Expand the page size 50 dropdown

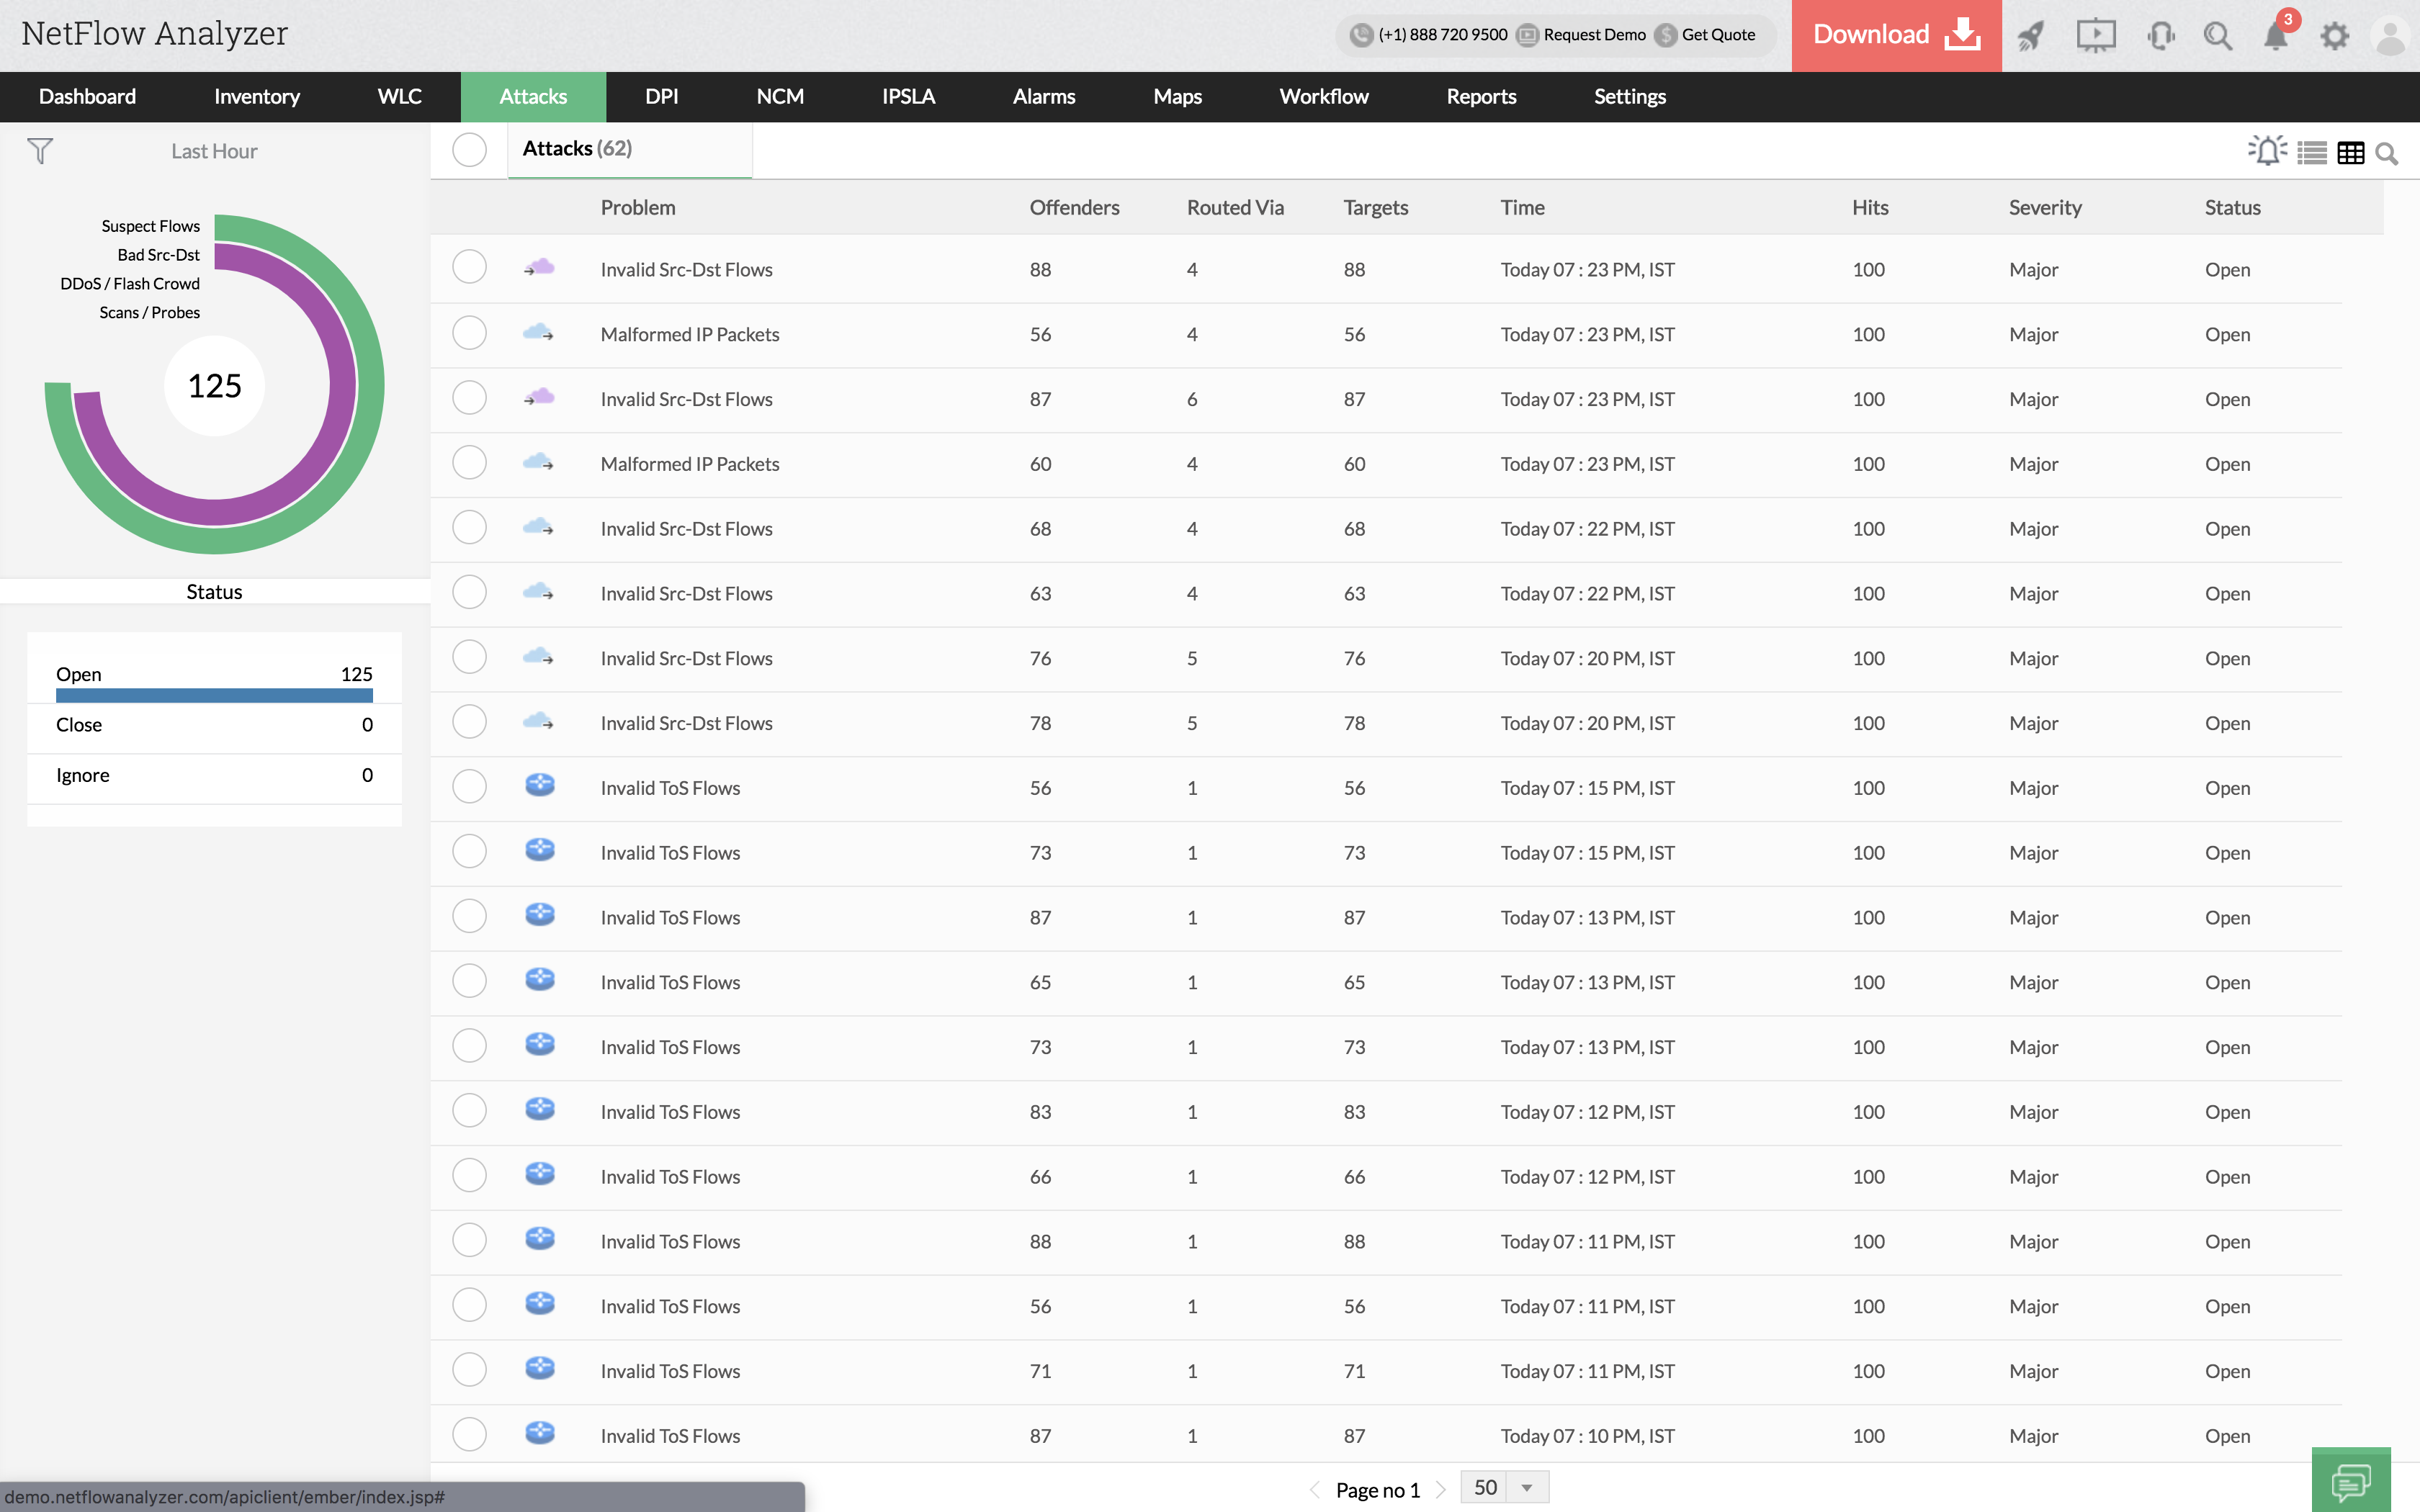click(1526, 1488)
